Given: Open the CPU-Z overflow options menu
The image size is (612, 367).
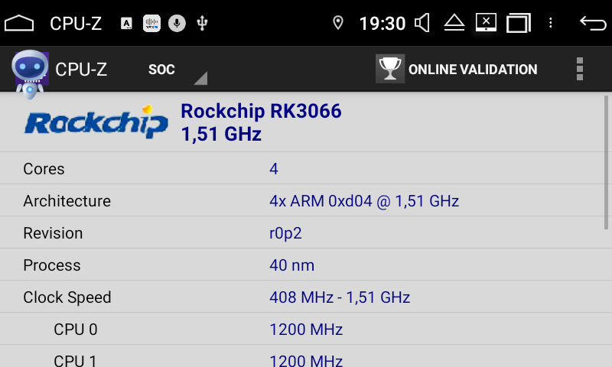Looking at the screenshot, I should [x=580, y=69].
